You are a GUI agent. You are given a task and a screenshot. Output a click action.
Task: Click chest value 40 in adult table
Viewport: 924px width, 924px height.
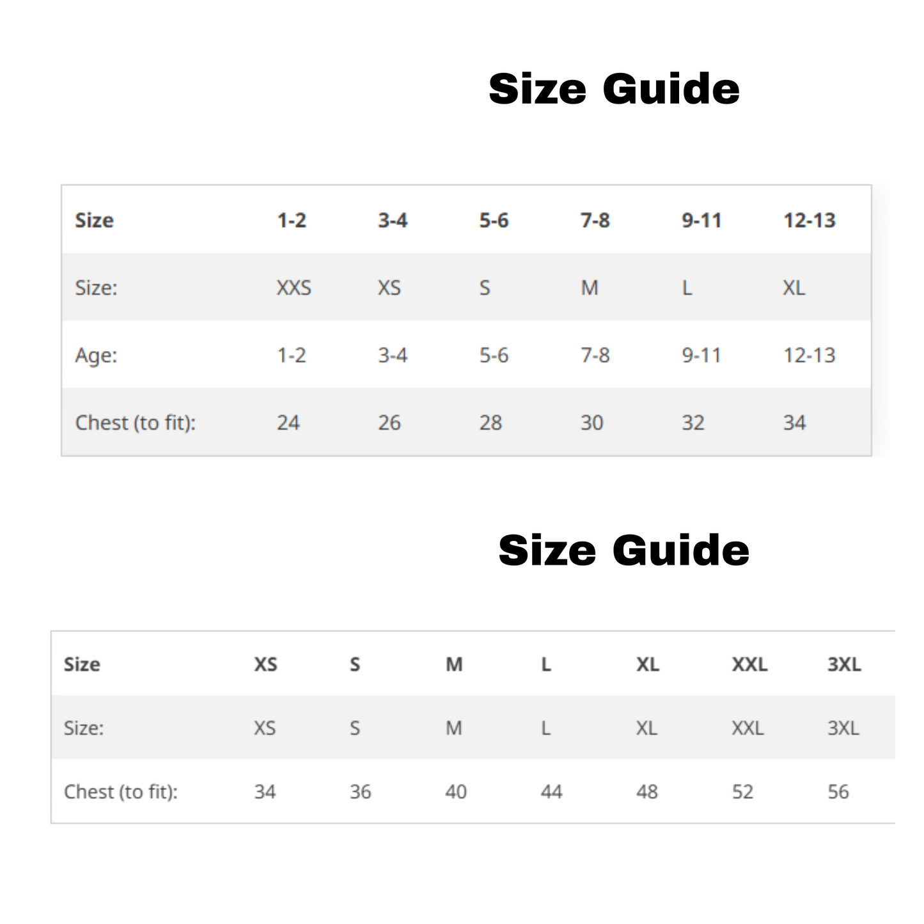456,792
